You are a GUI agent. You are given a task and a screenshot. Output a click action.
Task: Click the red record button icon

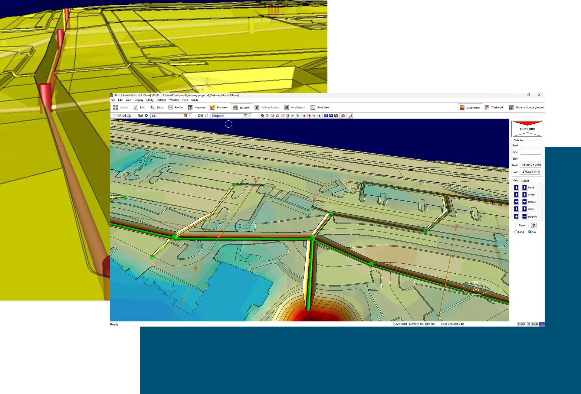pos(304,116)
